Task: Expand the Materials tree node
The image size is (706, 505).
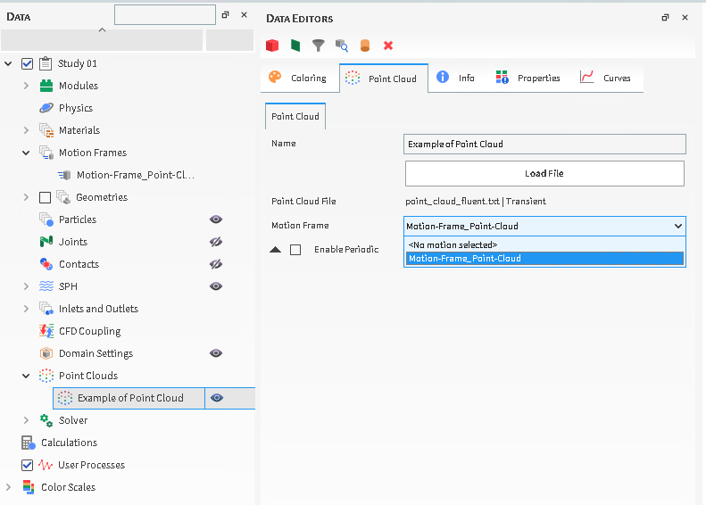Action: (x=26, y=130)
